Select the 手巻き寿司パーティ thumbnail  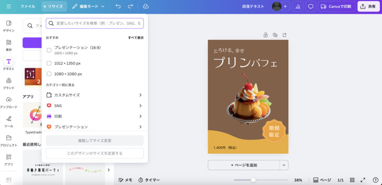tap(43, 168)
